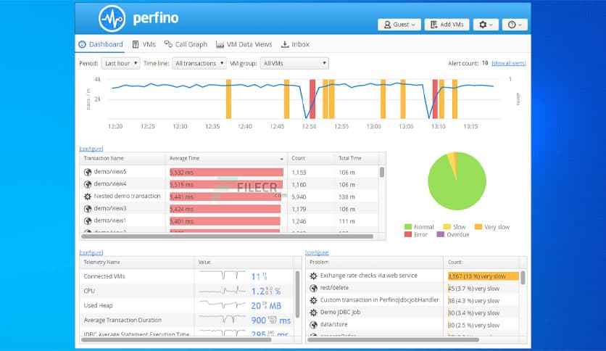The image size is (606, 351).
Task: Click globe icon next to demo/view4
Action: [88, 184]
